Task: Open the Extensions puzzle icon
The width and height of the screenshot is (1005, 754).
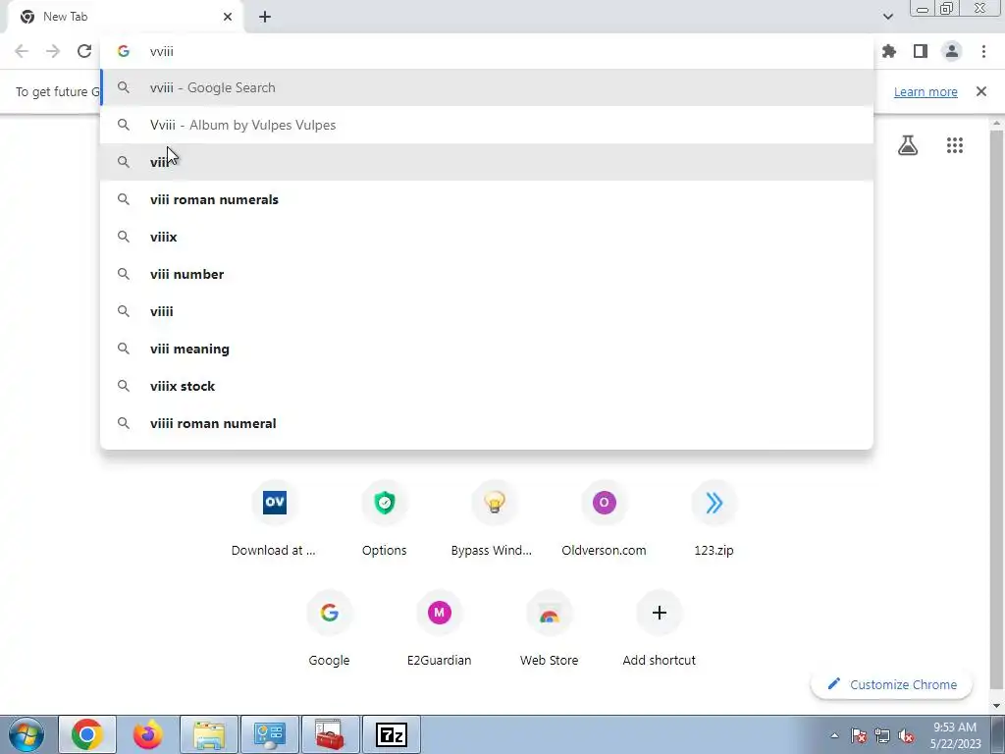Action: pyautogui.click(x=889, y=51)
